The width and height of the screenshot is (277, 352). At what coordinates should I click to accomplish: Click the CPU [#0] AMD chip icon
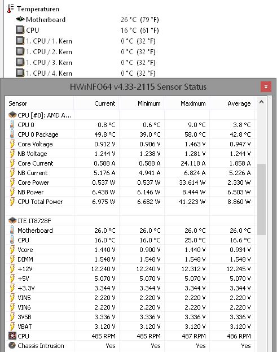12,115
